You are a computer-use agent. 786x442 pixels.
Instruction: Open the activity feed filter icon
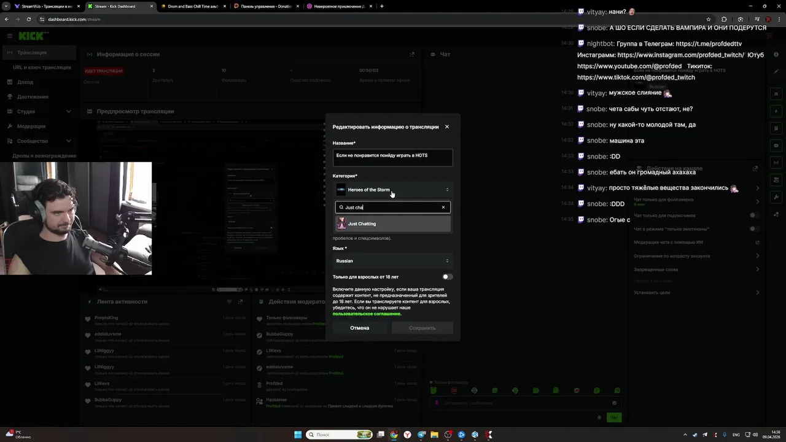(x=230, y=302)
